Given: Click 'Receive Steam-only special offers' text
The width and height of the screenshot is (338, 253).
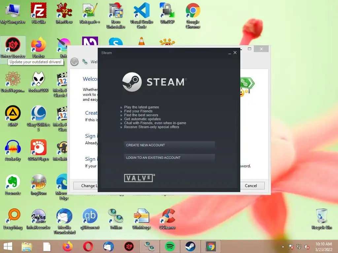Looking at the screenshot, I should (x=152, y=127).
